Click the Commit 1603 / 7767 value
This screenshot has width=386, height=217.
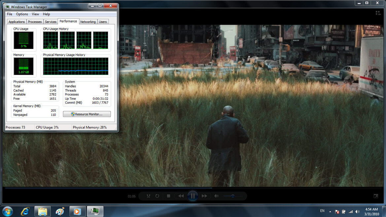[100, 103]
